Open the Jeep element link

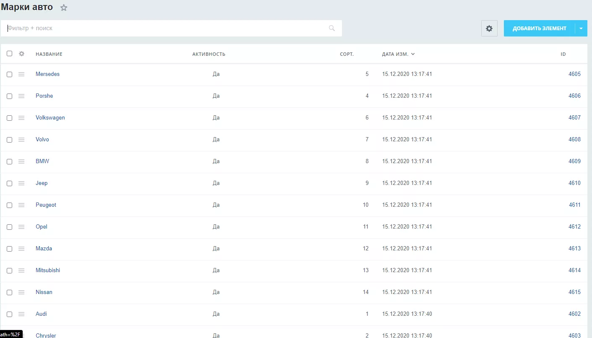tap(42, 183)
